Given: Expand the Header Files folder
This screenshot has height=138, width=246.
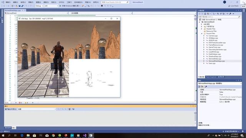Looking at the screenshot, I should pos(202,29).
